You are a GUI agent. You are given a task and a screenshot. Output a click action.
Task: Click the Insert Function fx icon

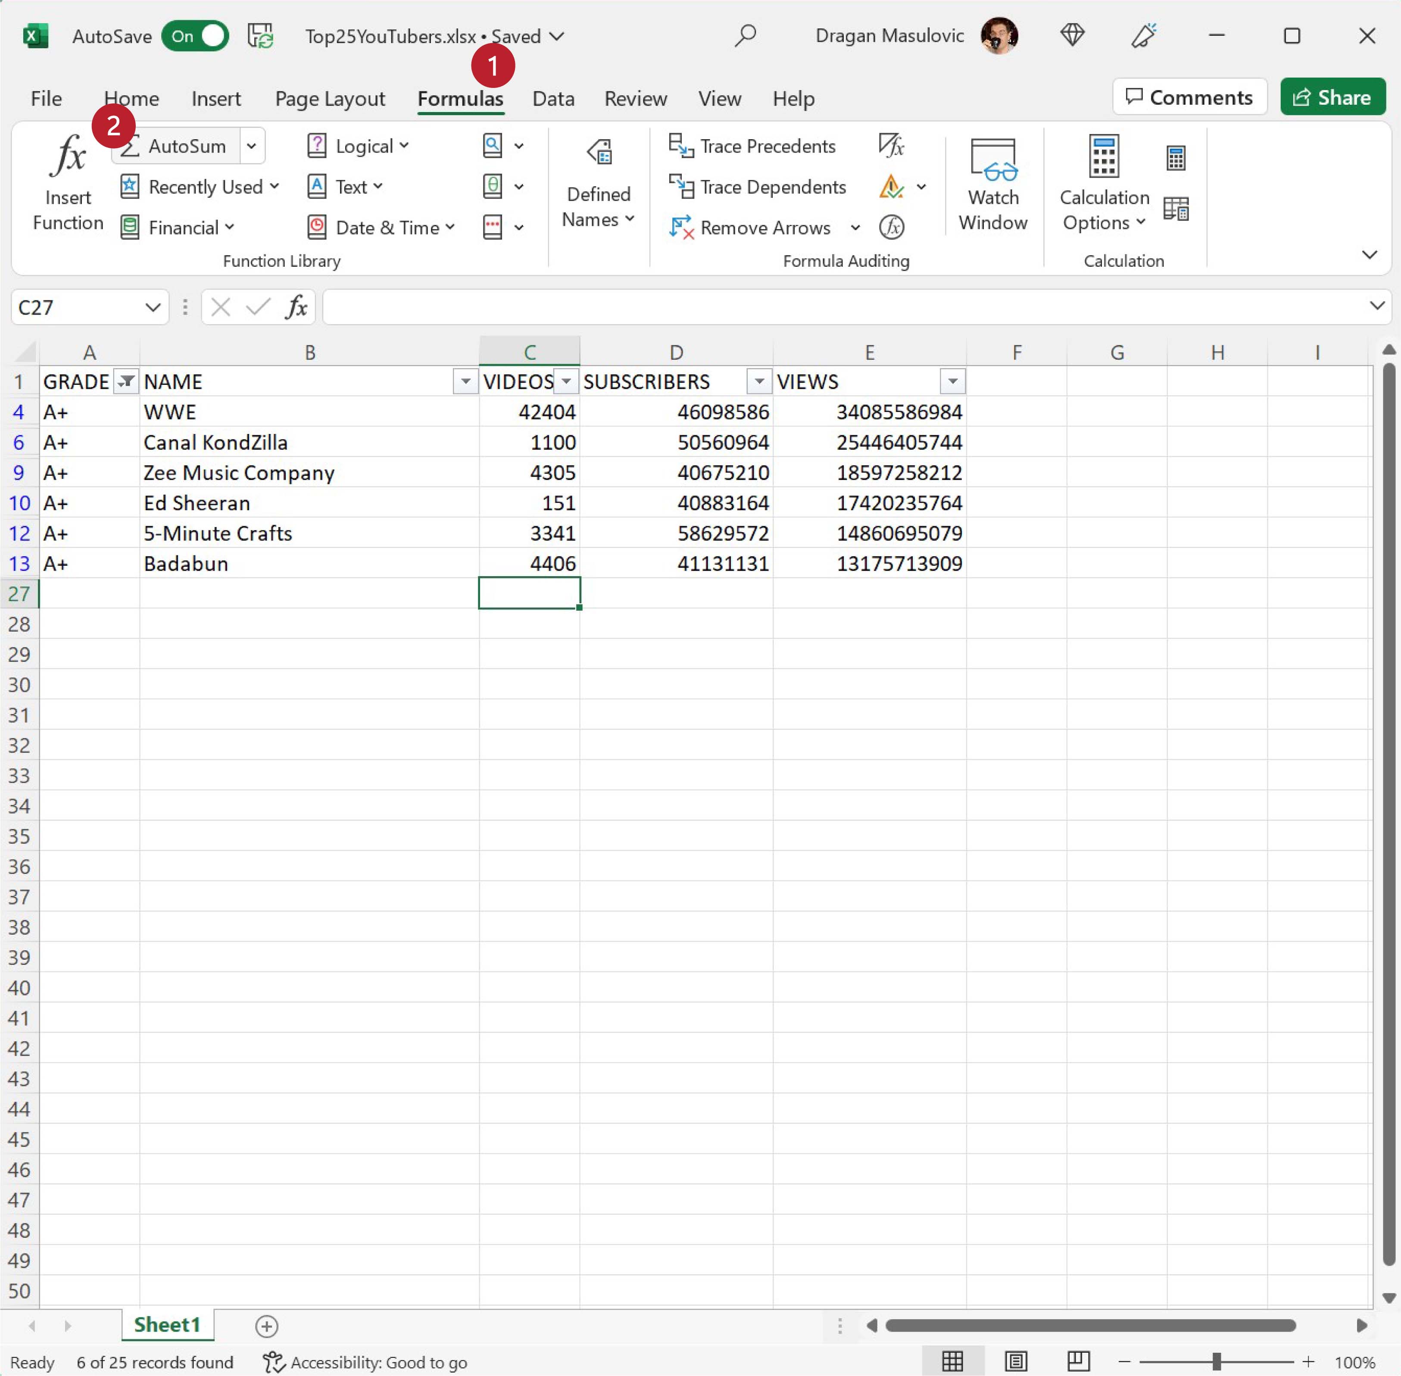pos(68,156)
